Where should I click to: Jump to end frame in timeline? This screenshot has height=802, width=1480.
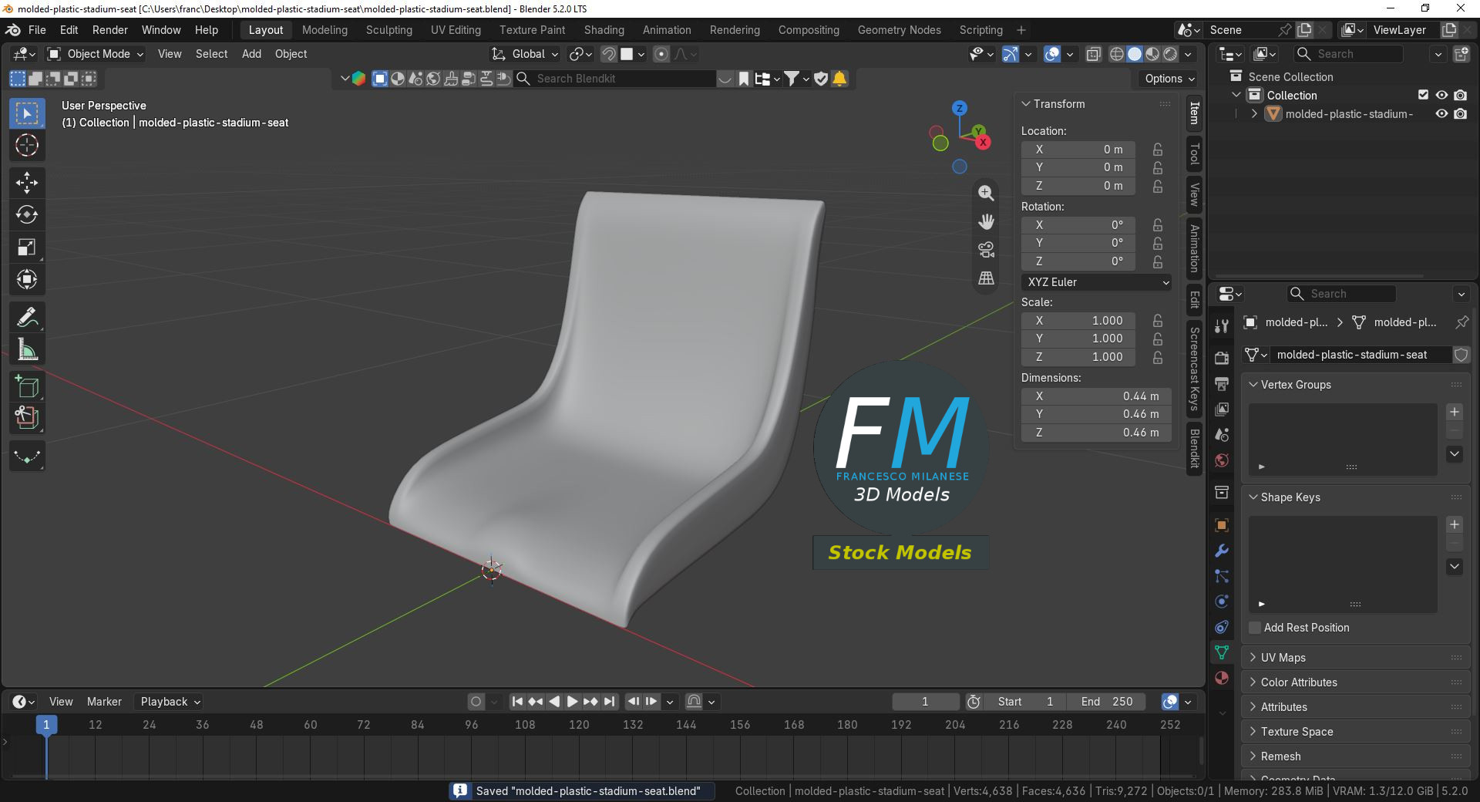(x=610, y=702)
